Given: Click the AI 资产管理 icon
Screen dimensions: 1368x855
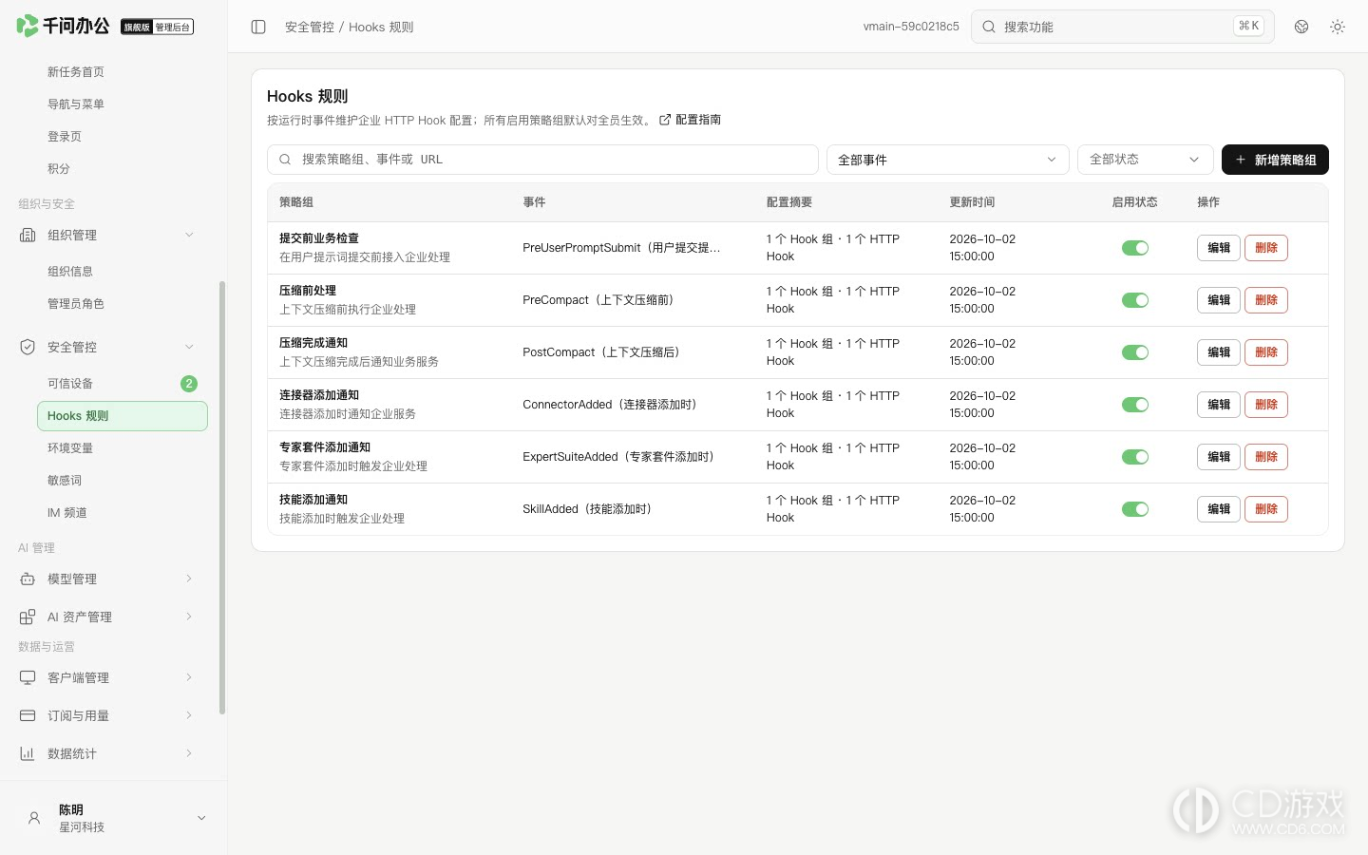Looking at the screenshot, I should coord(28,617).
